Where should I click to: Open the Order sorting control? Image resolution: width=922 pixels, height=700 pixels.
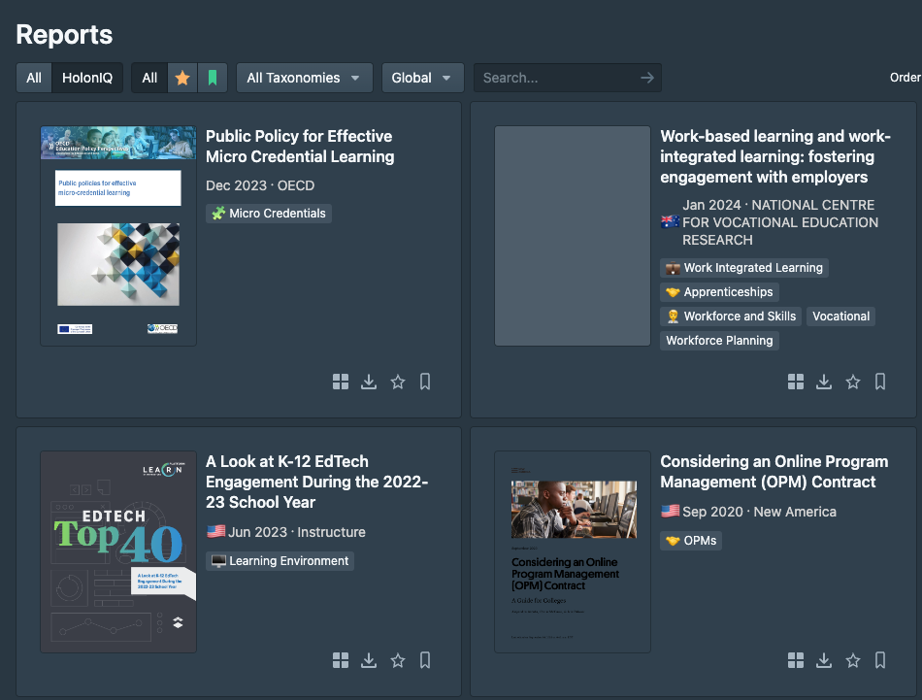(905, 78)
